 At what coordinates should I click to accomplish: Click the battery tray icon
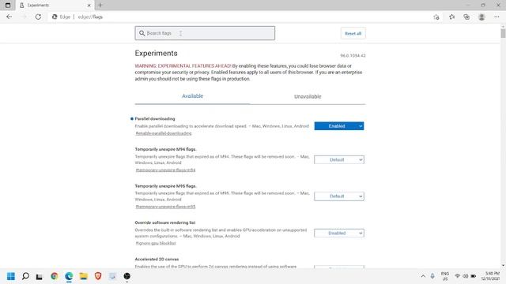point(474,276)
